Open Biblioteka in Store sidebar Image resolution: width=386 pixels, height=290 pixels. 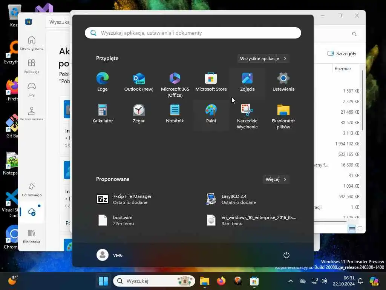[32, 236]
